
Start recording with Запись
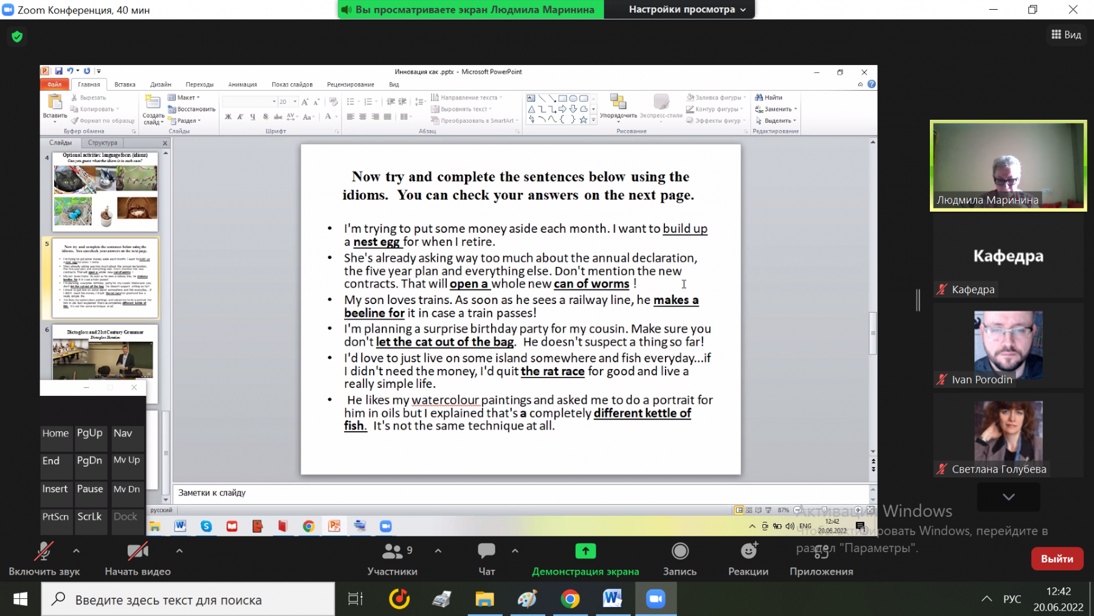pyautogui.click(x=679, y=559)
